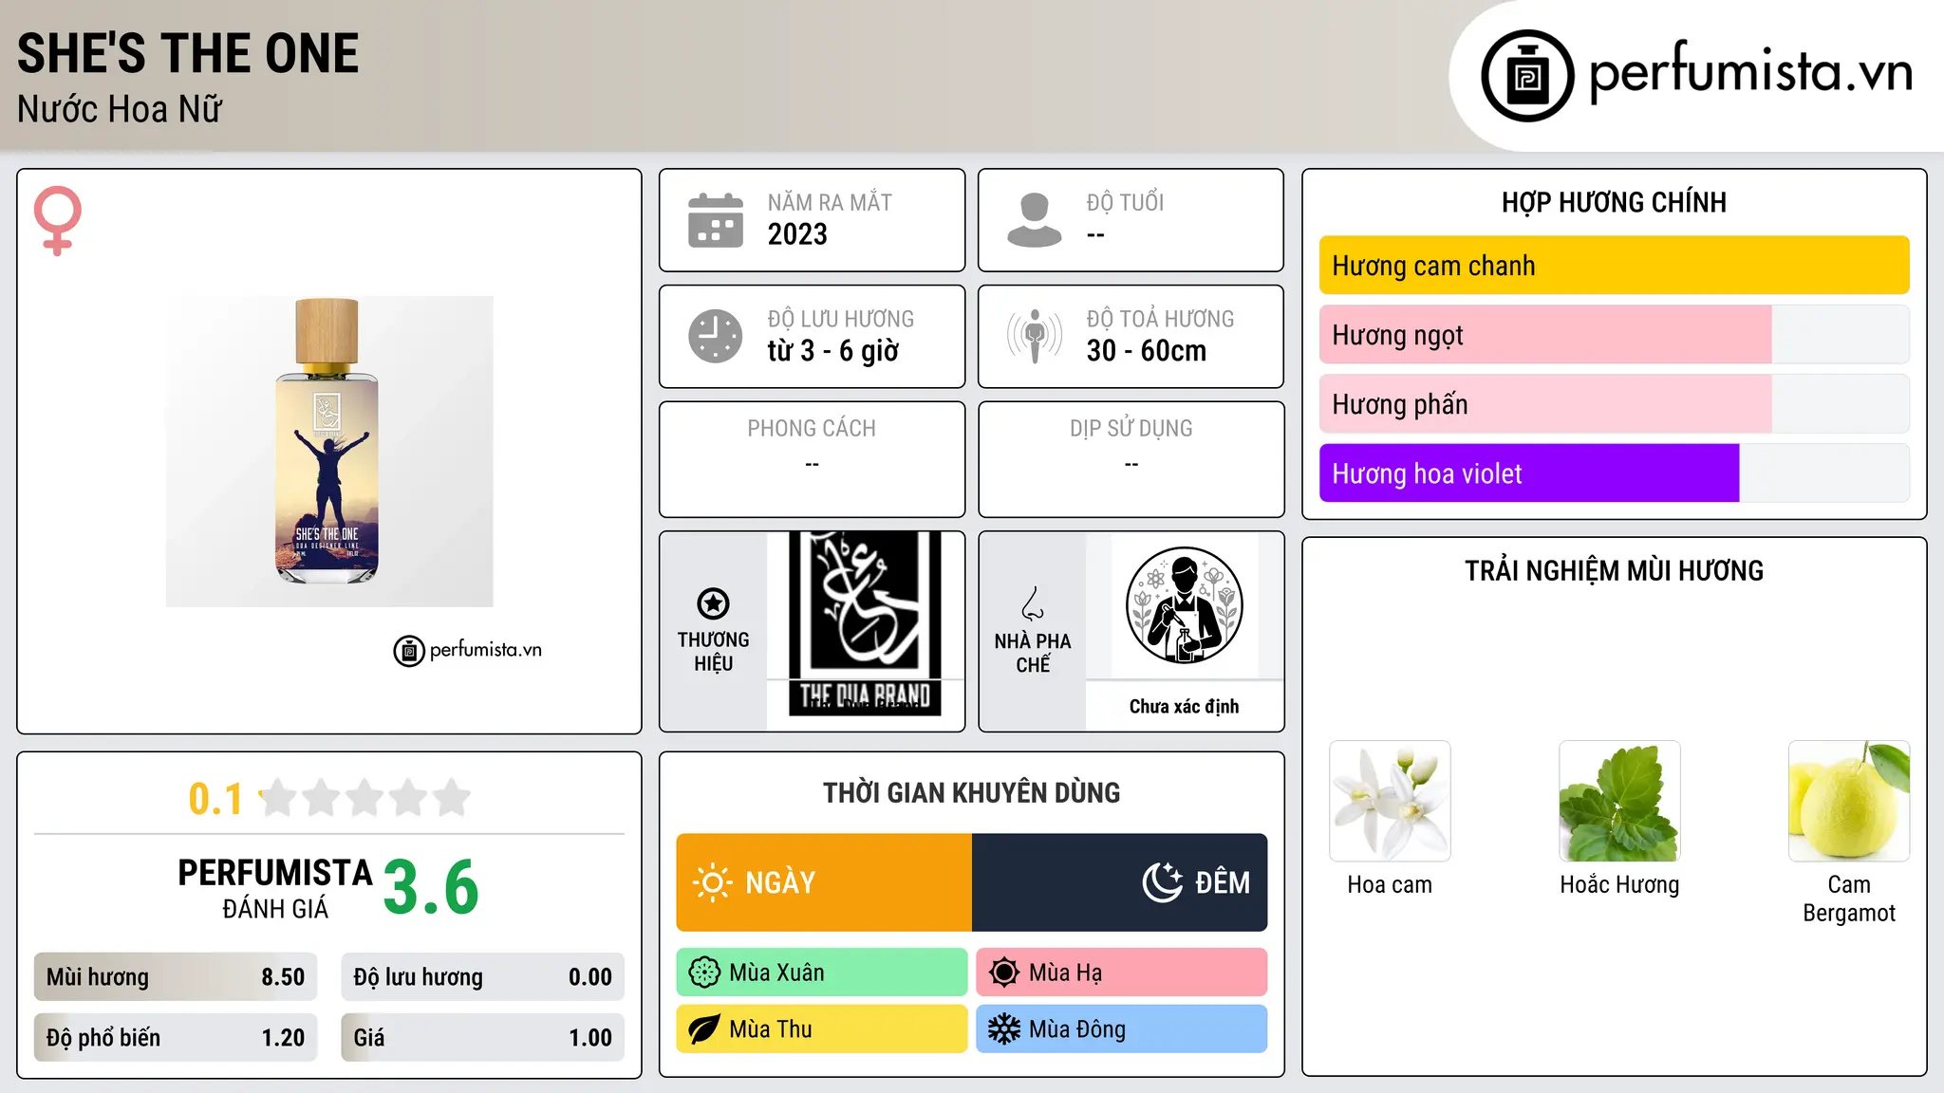Click the moon icon in the Đêm bar

1162,882
